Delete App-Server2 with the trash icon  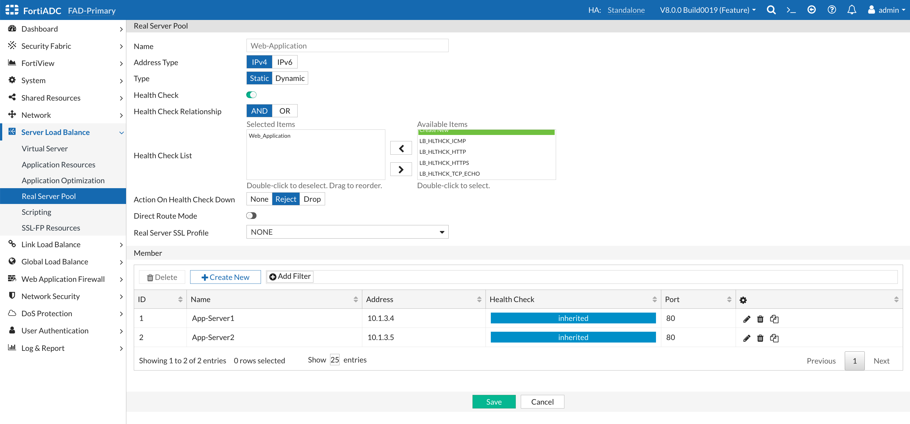coord(760,338)
